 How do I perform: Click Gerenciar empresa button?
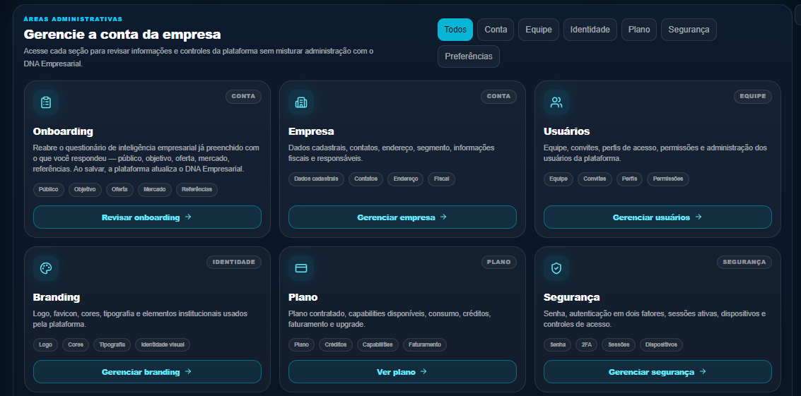point(402,217)
